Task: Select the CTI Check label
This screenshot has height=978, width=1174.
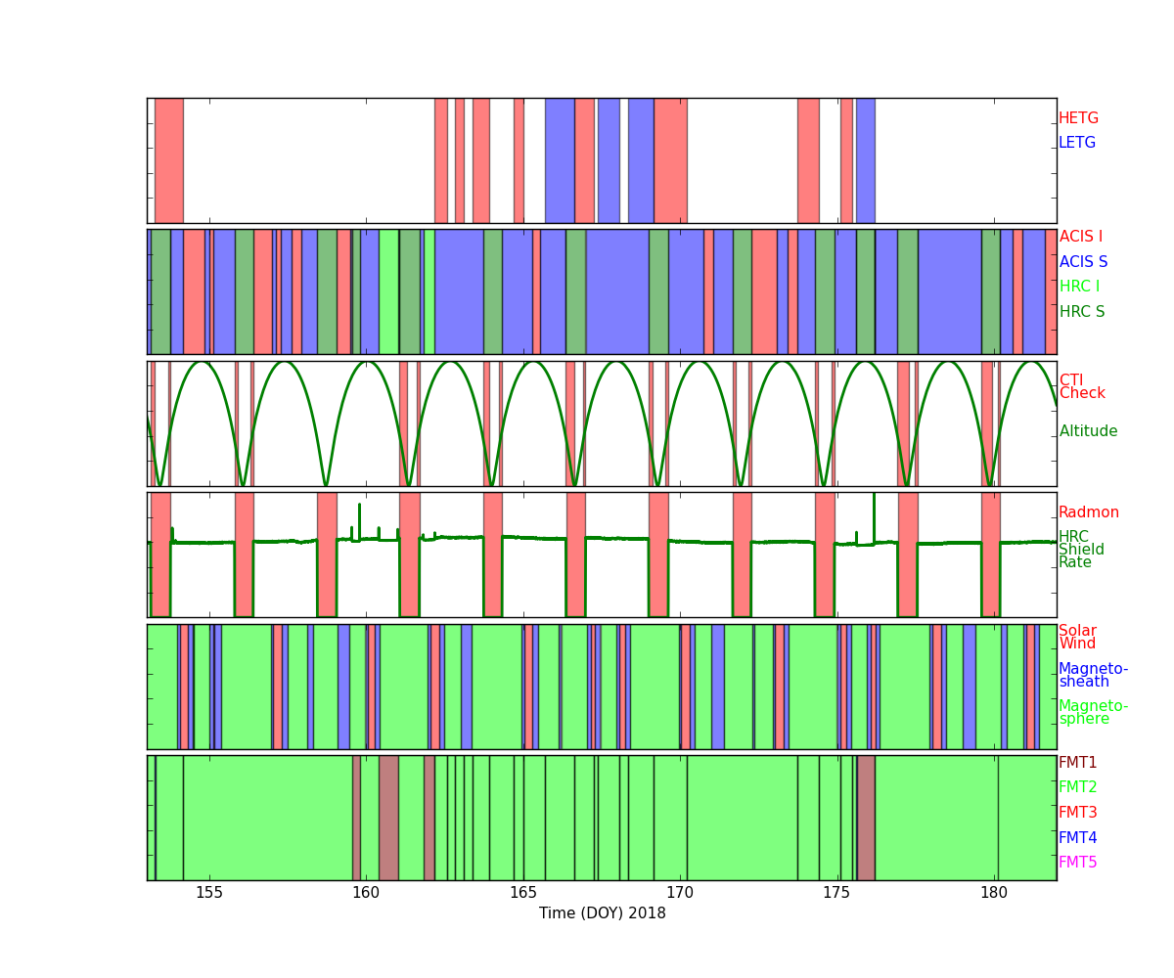Action: click(1081, 387)
